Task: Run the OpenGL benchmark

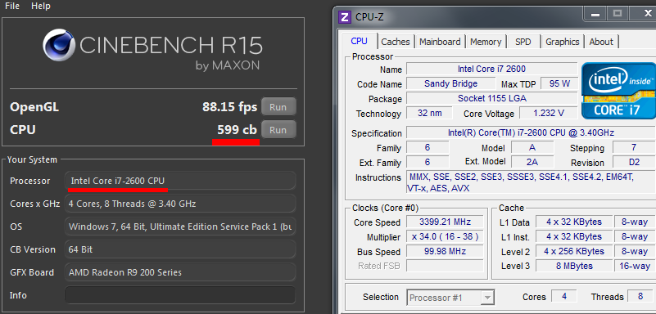Action: point(278,107)
